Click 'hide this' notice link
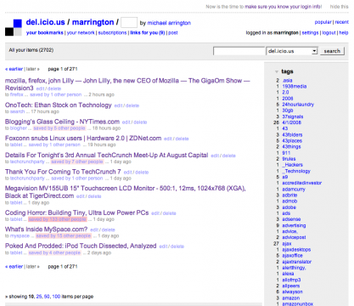This screenshot has width=354, height=306. point(339,7)
